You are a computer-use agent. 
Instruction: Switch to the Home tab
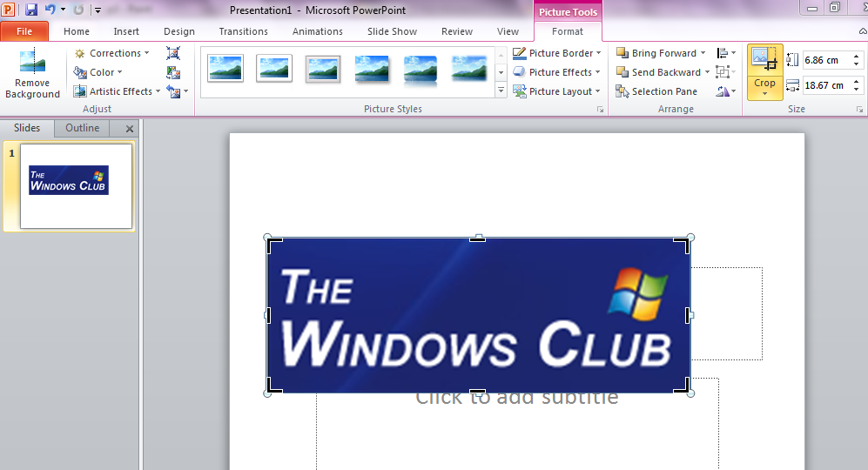click(77, 31)
